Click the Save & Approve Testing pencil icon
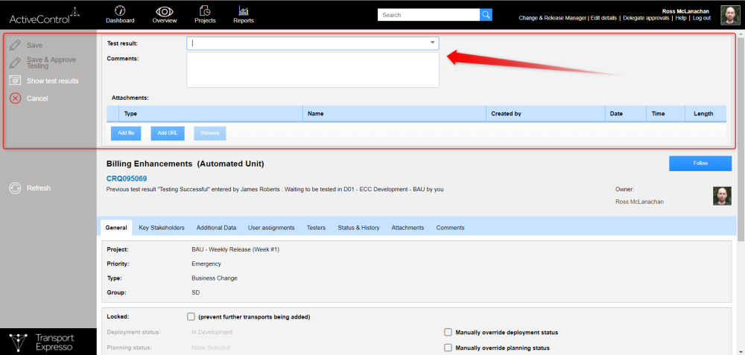This screenshot has width=745, height=355. pos(15,63)
